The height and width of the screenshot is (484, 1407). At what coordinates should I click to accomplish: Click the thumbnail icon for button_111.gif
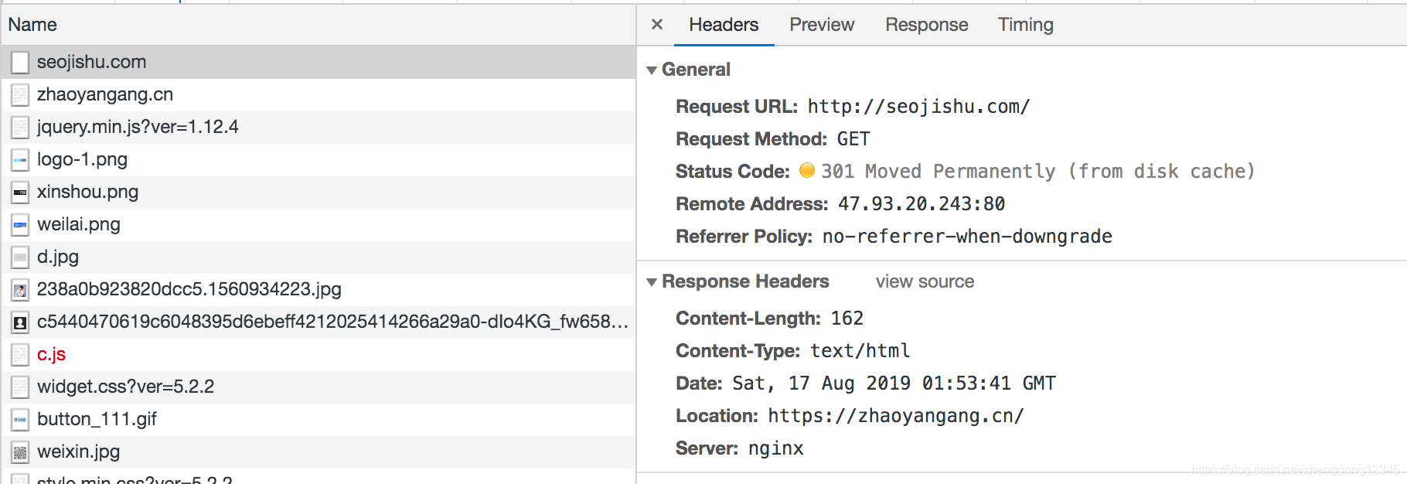pos(20,420)
